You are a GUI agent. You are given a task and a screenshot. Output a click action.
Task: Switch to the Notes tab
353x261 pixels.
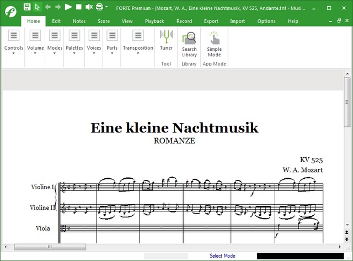click(79, 21)
